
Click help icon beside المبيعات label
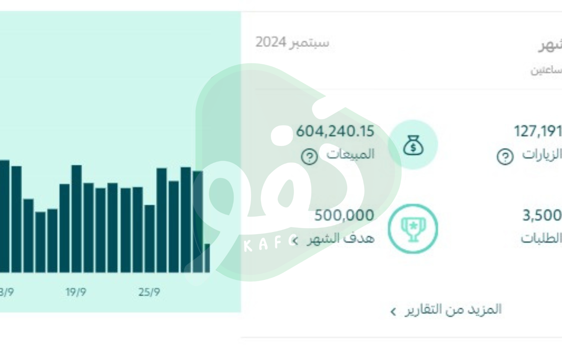pos(309,157)
